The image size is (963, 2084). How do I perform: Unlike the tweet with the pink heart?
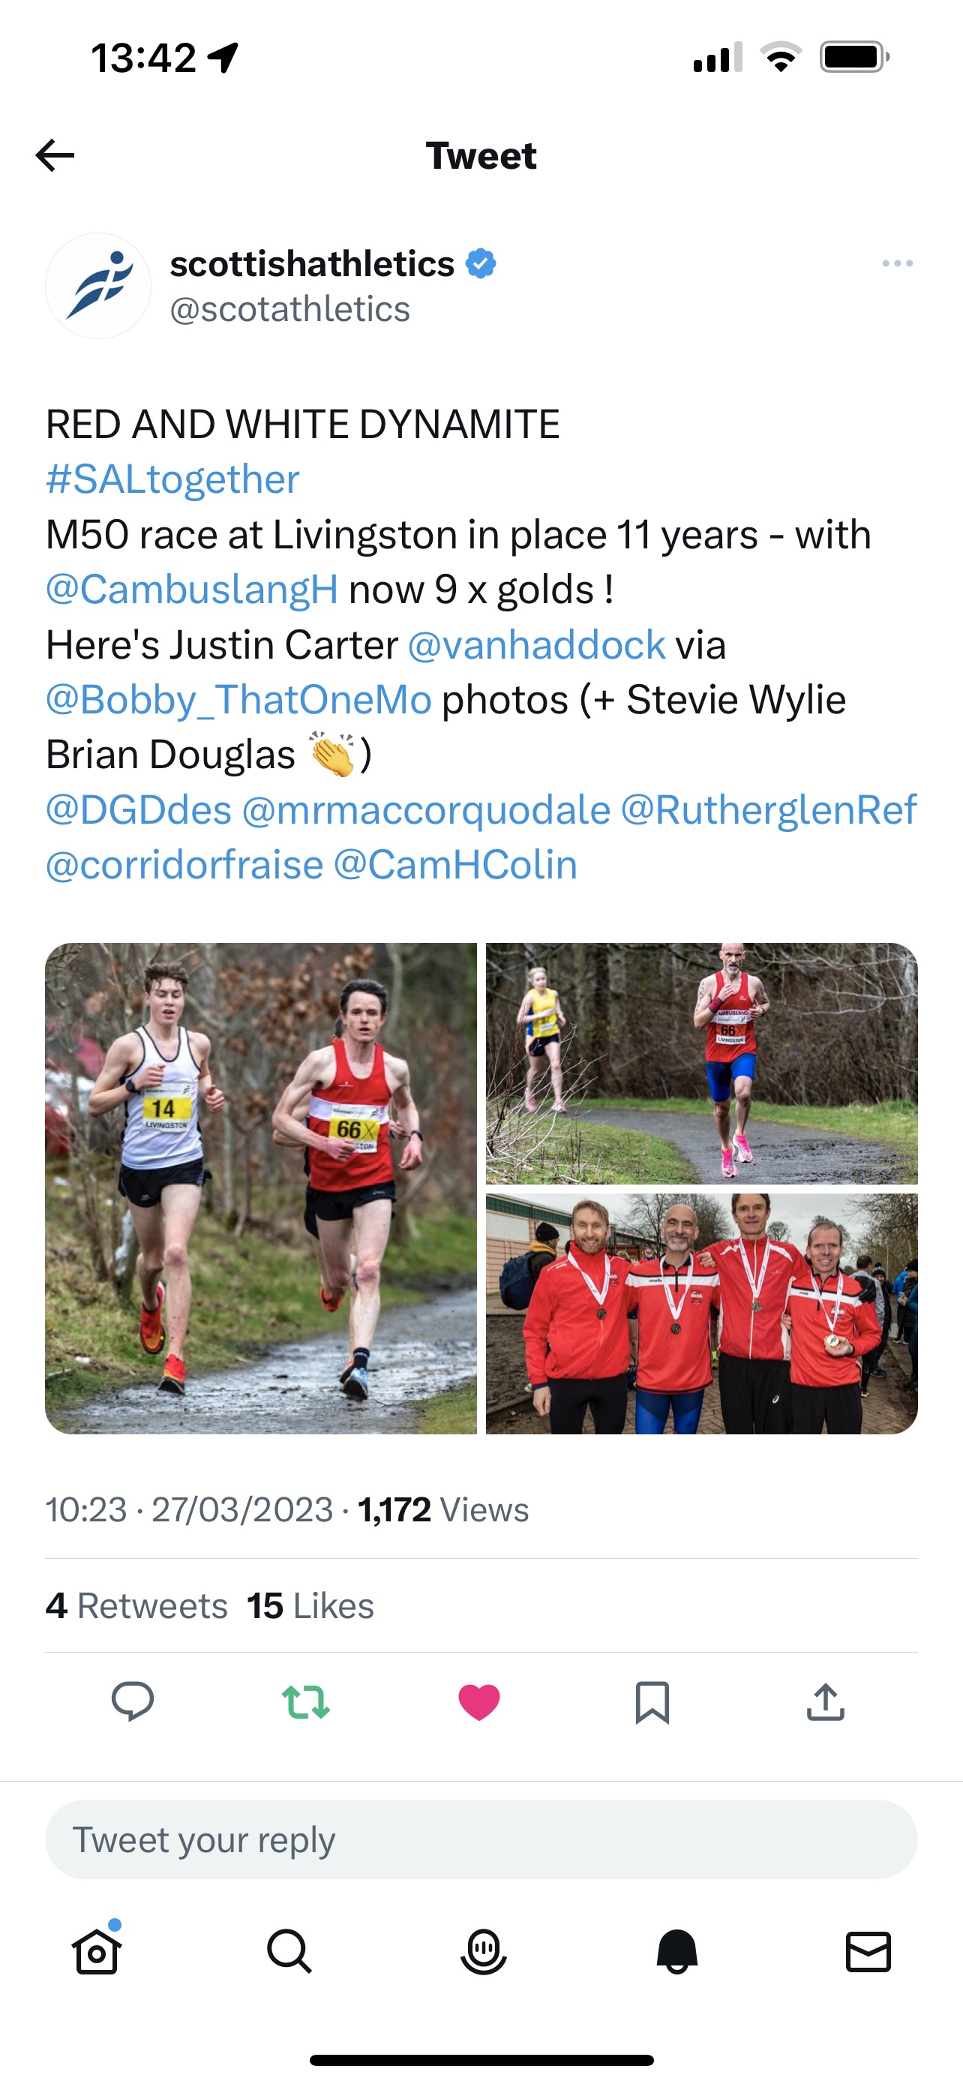pyautogui.click(x=478, y=1701)
